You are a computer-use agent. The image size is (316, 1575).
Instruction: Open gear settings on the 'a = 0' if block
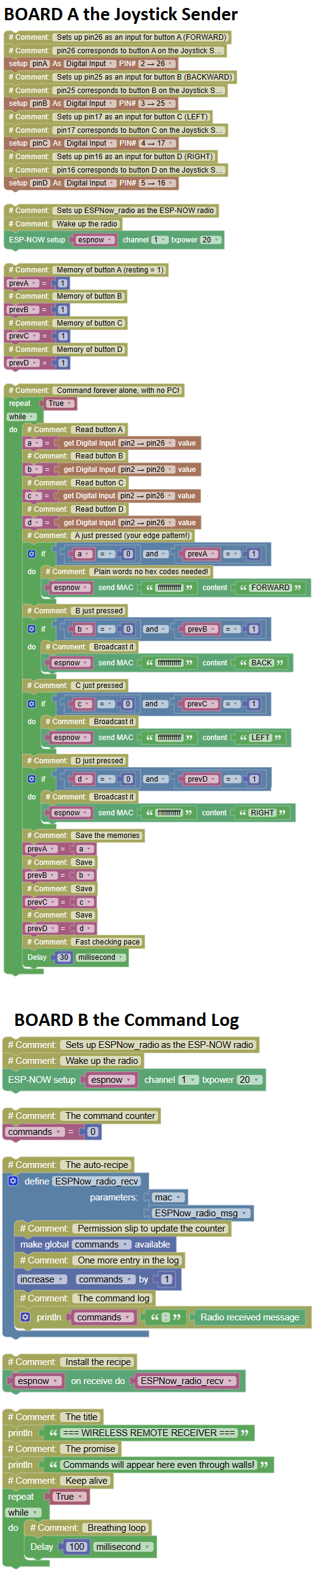point(32,554)
